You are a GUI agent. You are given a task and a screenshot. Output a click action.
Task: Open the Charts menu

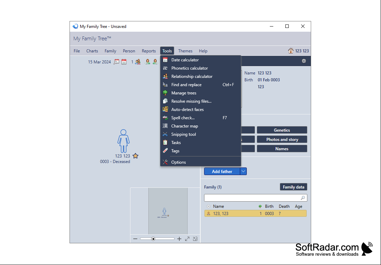coord(92,51)
